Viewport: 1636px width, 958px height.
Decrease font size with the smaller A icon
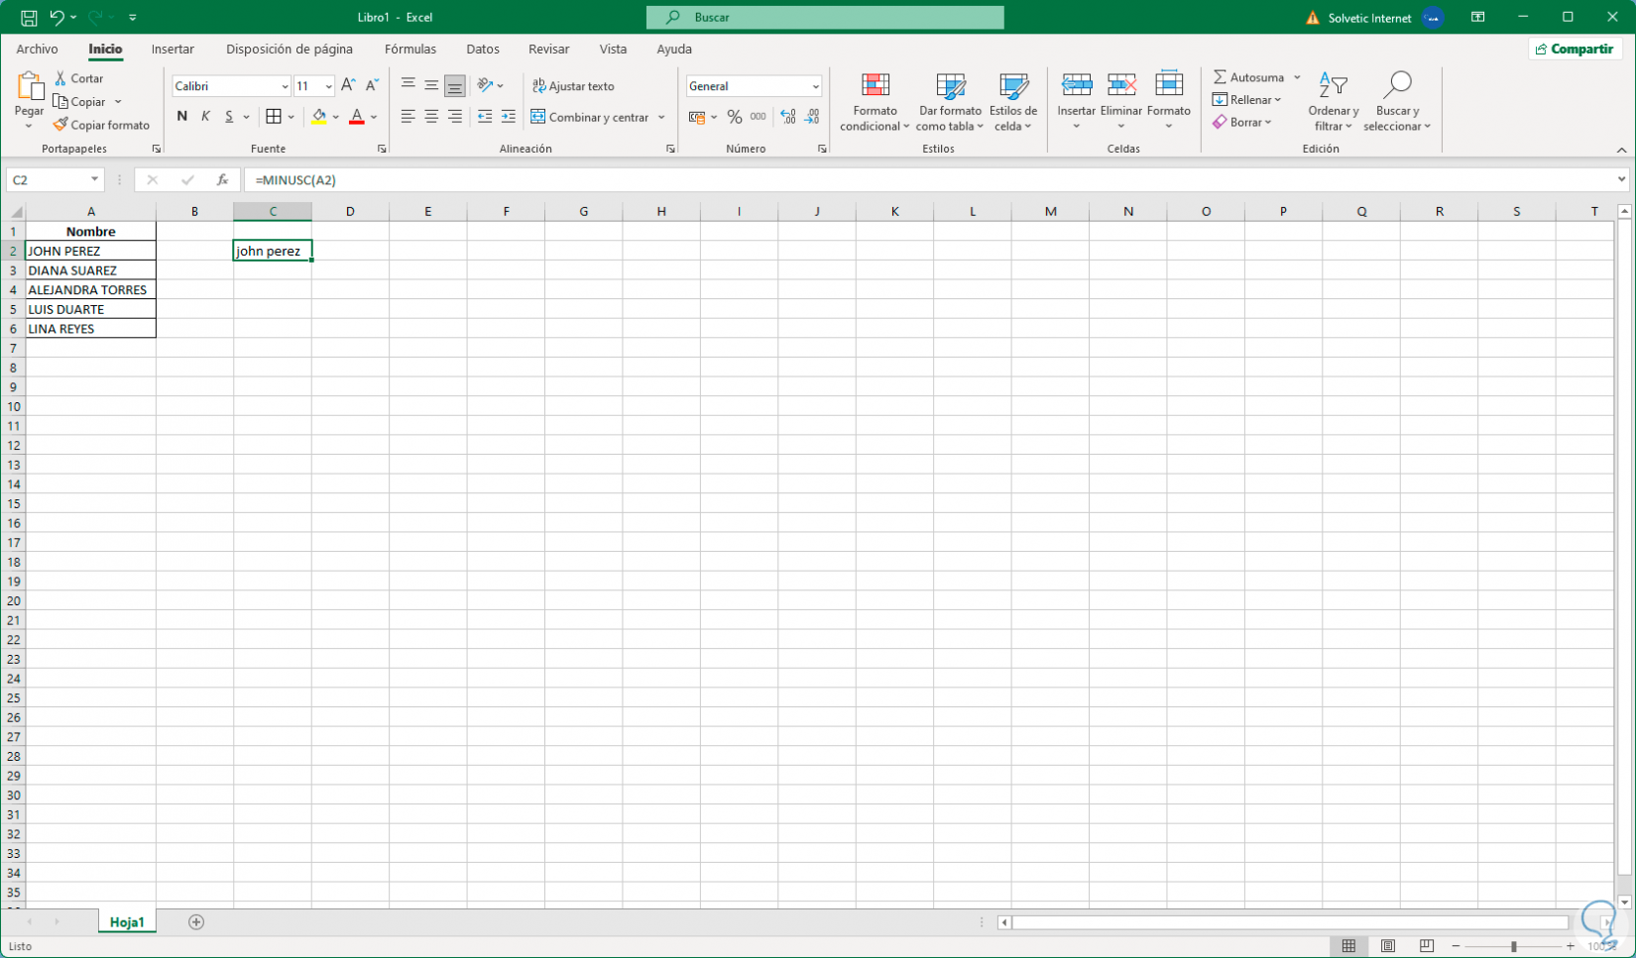[372, 86]
